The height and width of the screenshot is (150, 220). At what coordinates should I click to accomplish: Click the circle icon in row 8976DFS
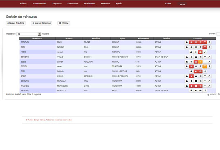coord(191,81)
